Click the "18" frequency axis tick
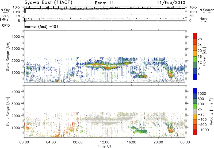Image resolution: width=214 pixels, height=148 pixels. coord(18,16)
